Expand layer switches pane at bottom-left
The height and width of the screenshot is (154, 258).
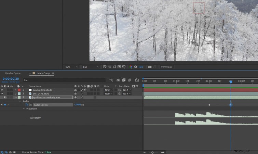point(2,152)
